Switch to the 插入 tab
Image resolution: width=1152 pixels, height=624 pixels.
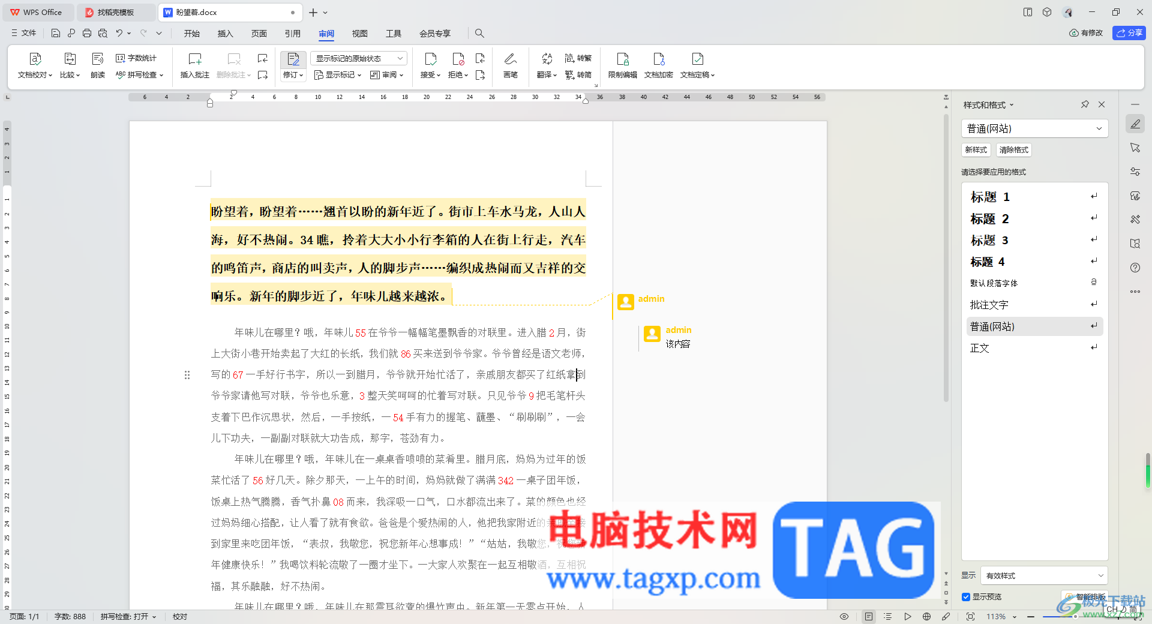(225, 34)
